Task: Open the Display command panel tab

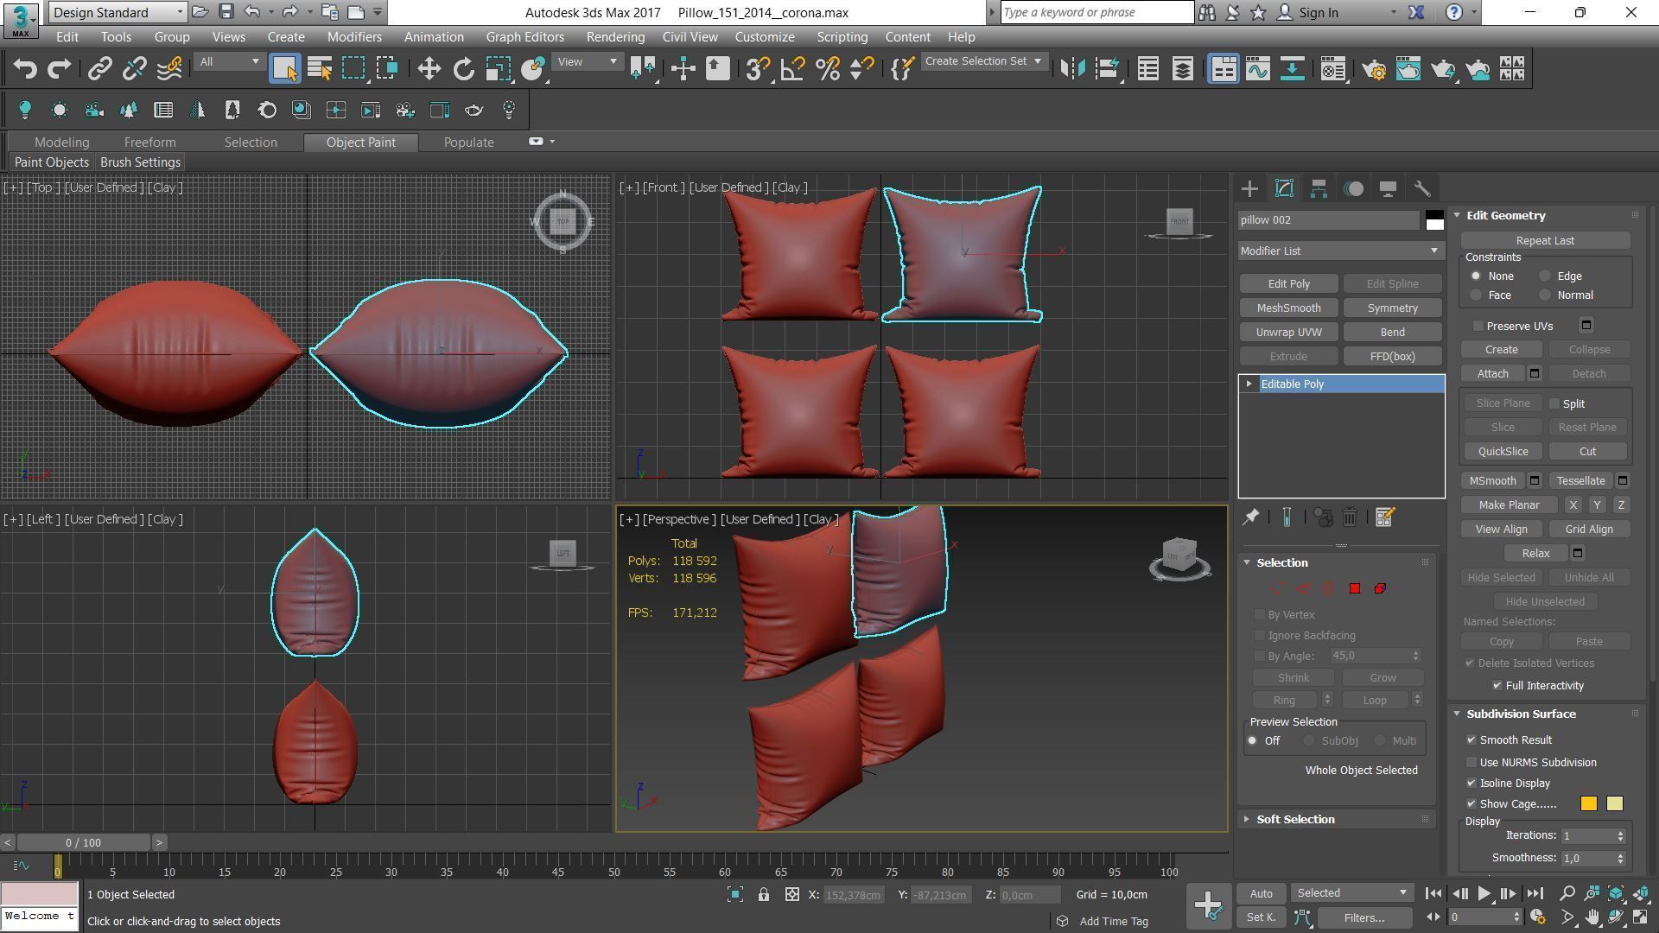Action: pos(1388,188)
